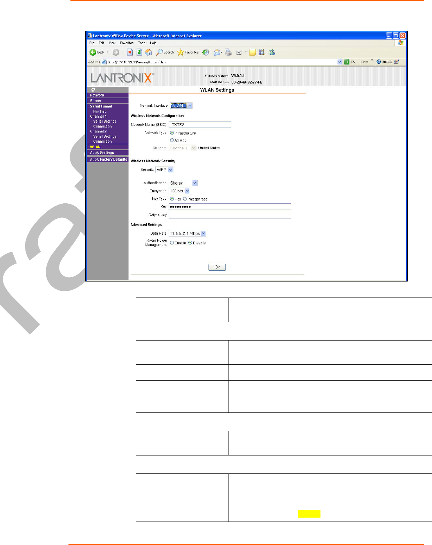Click the Print toolbar icon
The height and width of the screenshot is (545, 432).
pyautogui.click(x=229, y=52)
